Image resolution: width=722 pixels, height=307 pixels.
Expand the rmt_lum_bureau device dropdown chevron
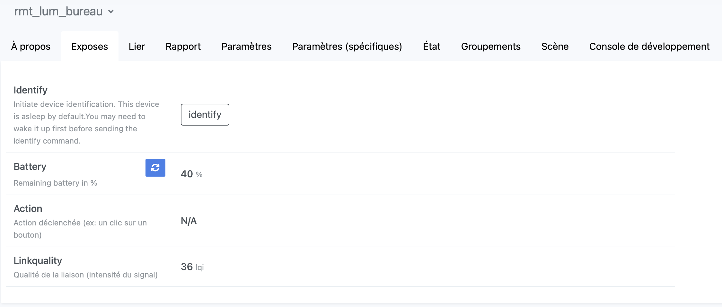coord(111,12)
